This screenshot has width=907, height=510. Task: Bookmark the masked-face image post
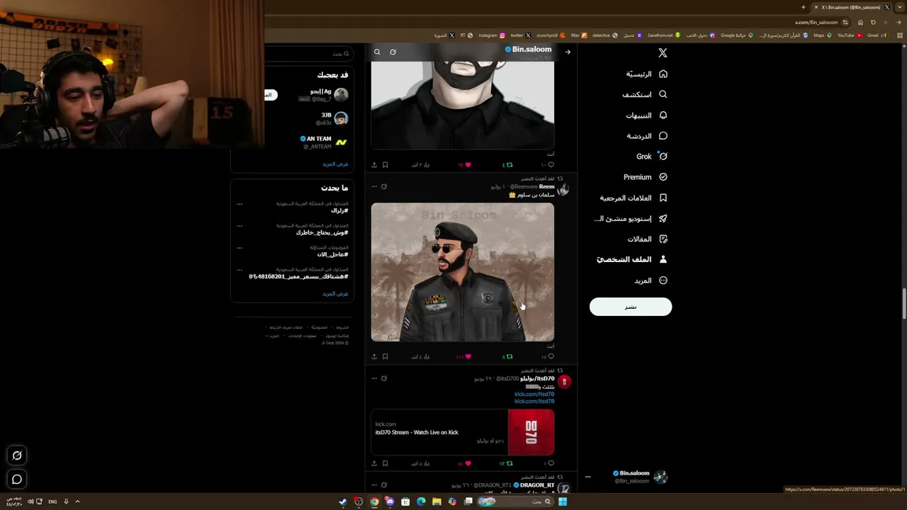(385, 165)
